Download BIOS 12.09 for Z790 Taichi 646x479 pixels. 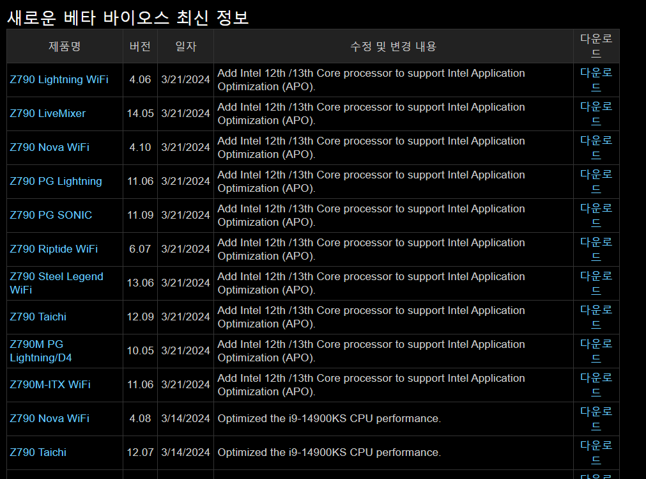(596, 317)
